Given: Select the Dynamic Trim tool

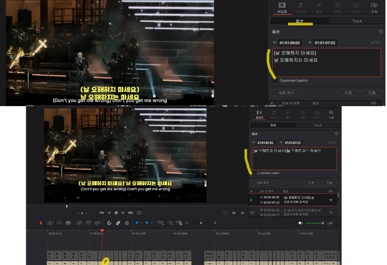Looking at the screenshot, I should [59, 223].
